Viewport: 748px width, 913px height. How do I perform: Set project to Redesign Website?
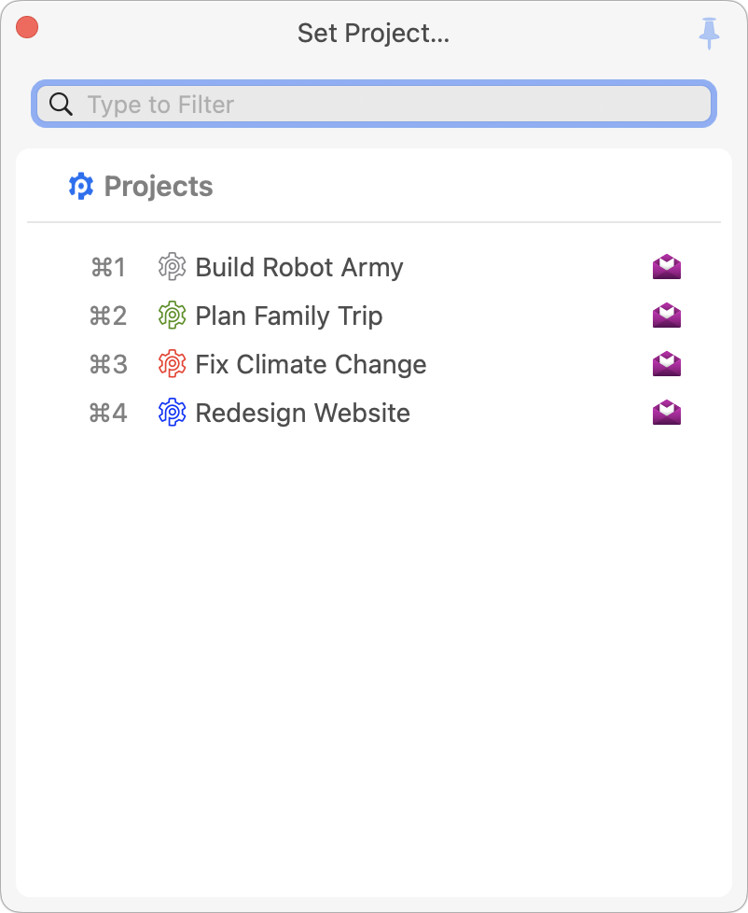302,414
